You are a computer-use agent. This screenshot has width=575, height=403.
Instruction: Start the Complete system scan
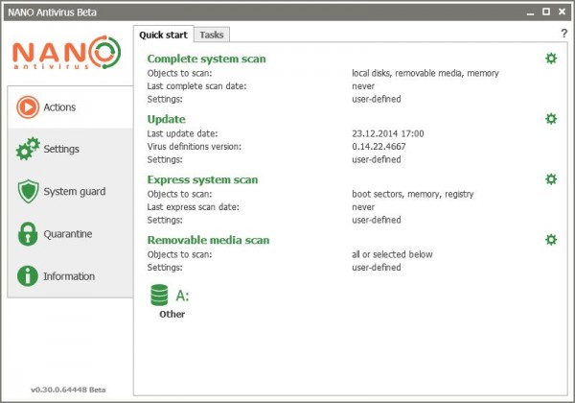tap(206, 59)
